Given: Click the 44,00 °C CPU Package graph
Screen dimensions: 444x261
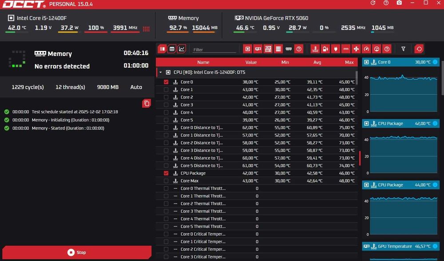Looking at the screenshot, I should pos(404,216).
